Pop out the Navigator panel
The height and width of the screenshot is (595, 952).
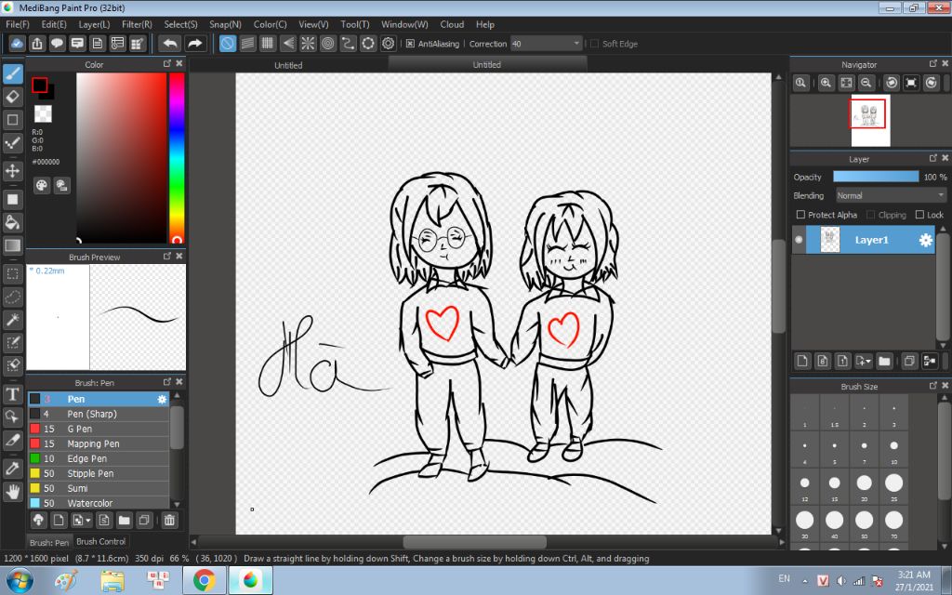[x=933, y=64]
